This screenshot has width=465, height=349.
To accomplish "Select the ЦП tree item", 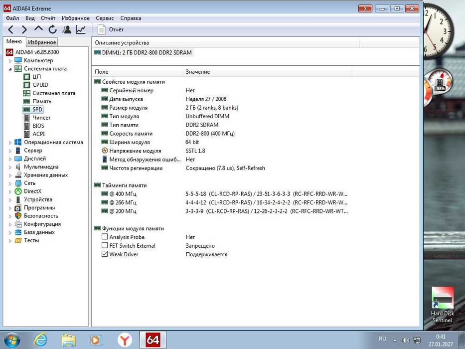I will [36, 77].
